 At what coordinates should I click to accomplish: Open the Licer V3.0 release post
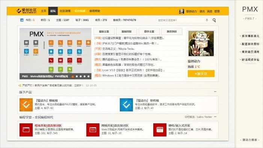(x=133, y=70)
